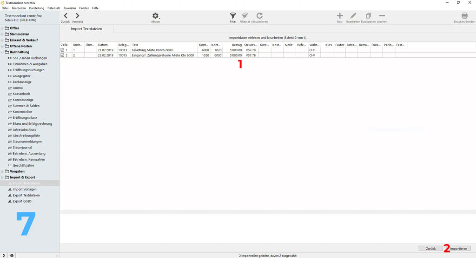Select Export Textdateien in the sidebar
Screen dimensions: 476x258
26,195
